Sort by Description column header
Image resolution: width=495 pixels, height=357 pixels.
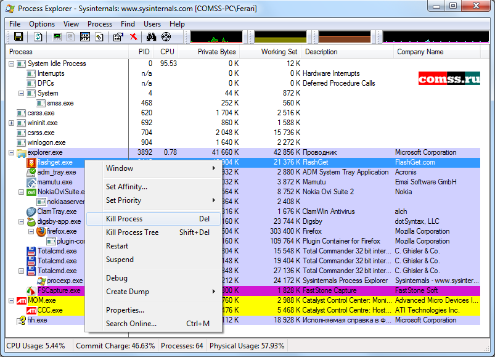pos(347,52)
